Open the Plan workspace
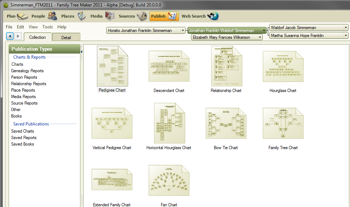Image resolution: width=350 pixels, height=207 pixels. 17,16
